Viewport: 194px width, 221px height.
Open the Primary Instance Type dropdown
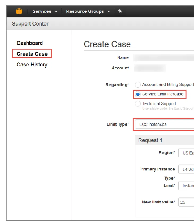[x=186, y=169]
